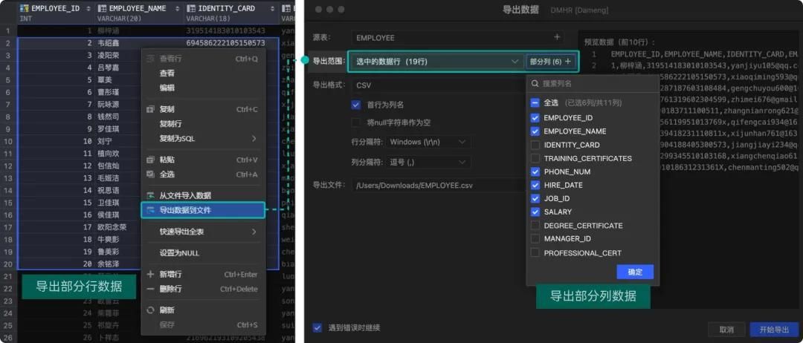Click the minus icon beside 删除行
This screenshot has height=343, width=803.
[150, 289]
